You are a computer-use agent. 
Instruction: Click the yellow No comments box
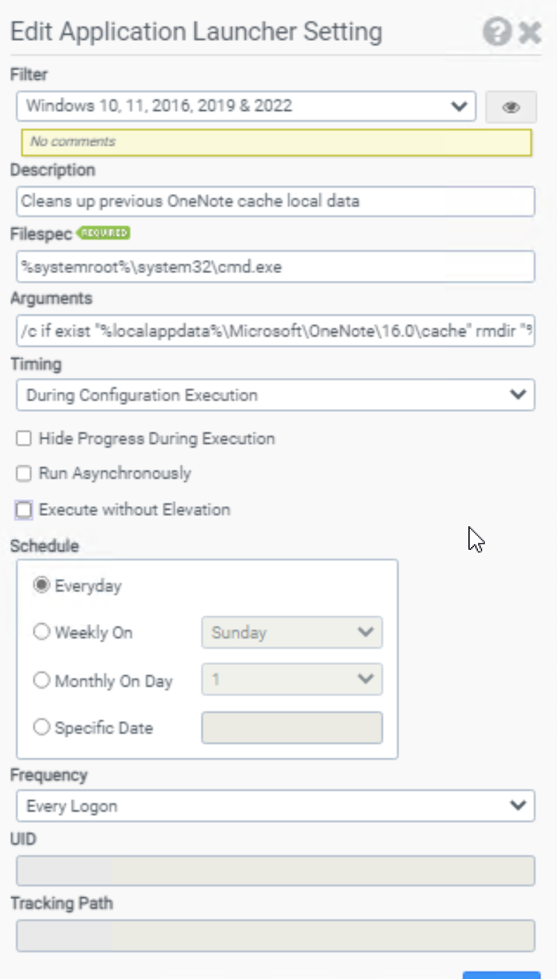pos(276,142)
